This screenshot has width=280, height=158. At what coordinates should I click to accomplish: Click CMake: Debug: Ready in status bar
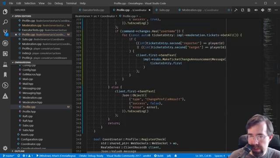91,156
